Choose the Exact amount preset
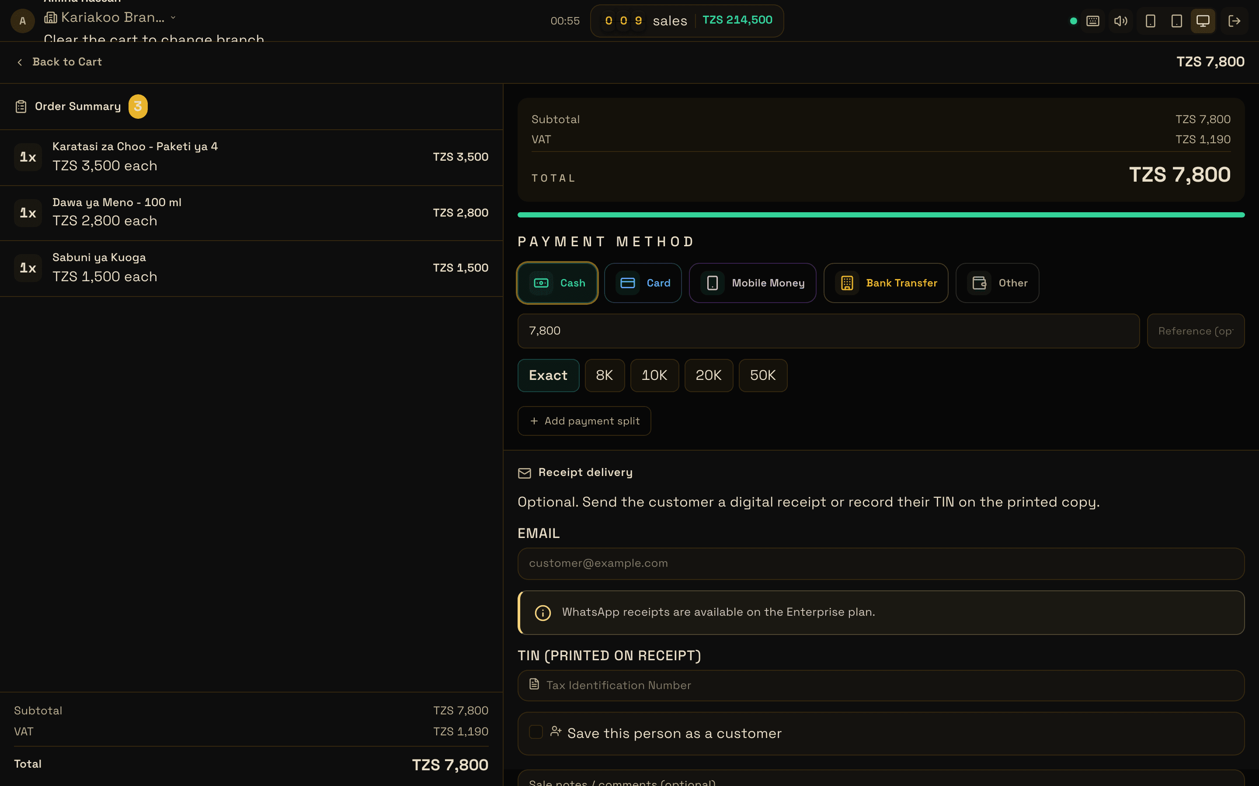 point(548,376)
